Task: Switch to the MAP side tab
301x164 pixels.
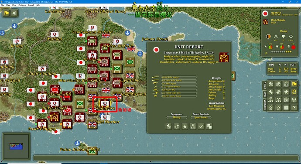Action: pyautogui.click(x=265, y=94)
